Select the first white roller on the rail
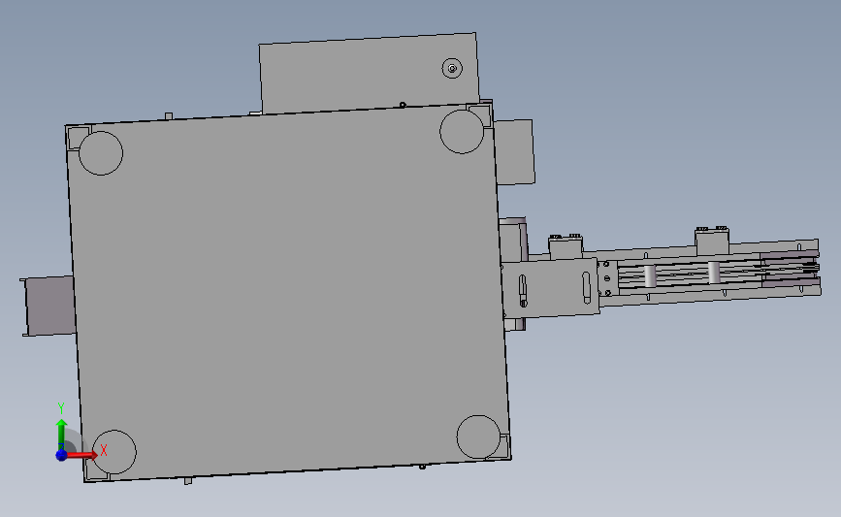The image size is (841, 517). pyautogui.click(x=650, y=275)
